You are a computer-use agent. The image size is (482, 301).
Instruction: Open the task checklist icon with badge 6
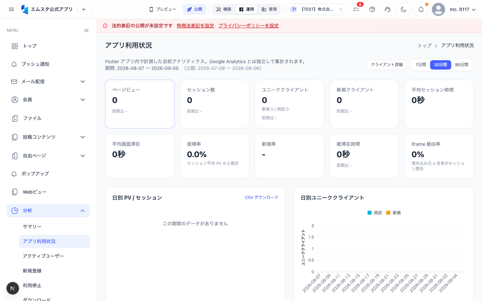pos(356,9)
